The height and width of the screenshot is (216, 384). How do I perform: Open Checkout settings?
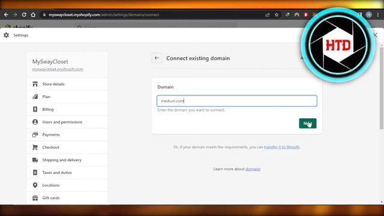pos(67,147)
